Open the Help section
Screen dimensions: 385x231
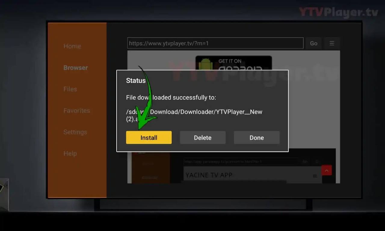(x=70, y=154)
